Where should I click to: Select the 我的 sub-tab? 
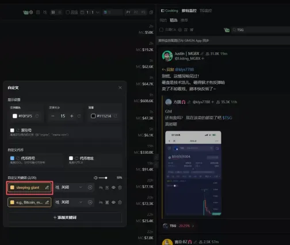pos(163,20)
